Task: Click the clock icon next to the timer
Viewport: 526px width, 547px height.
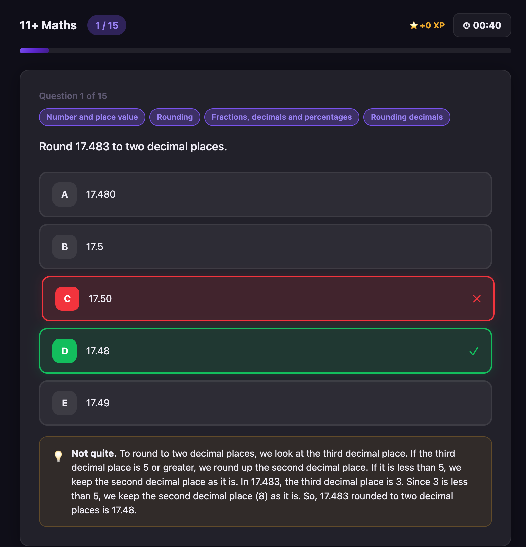Action: point(466,25)
